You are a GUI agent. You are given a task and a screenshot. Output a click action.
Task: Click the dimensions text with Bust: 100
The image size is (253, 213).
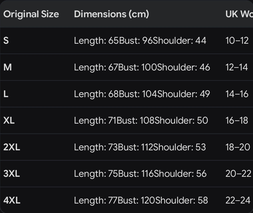[x=142, y=67]
